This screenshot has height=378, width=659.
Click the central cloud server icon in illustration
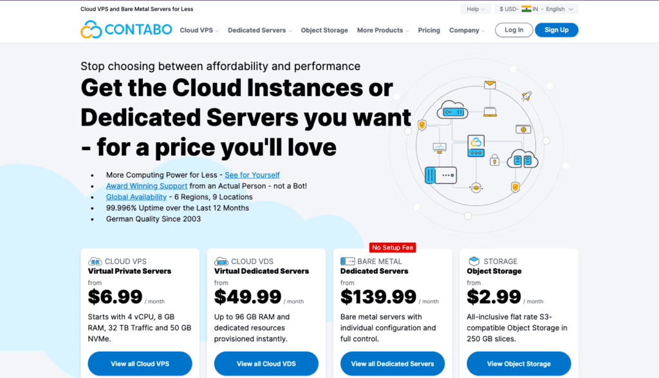click(476, 146)
